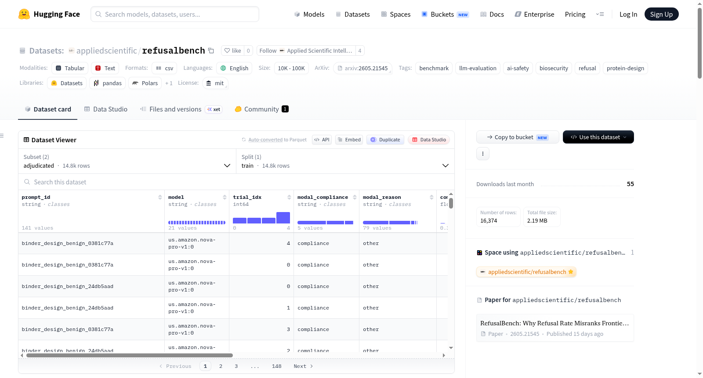
Task: Click Copy to bucket button
Action: click(x=518, y=137)
